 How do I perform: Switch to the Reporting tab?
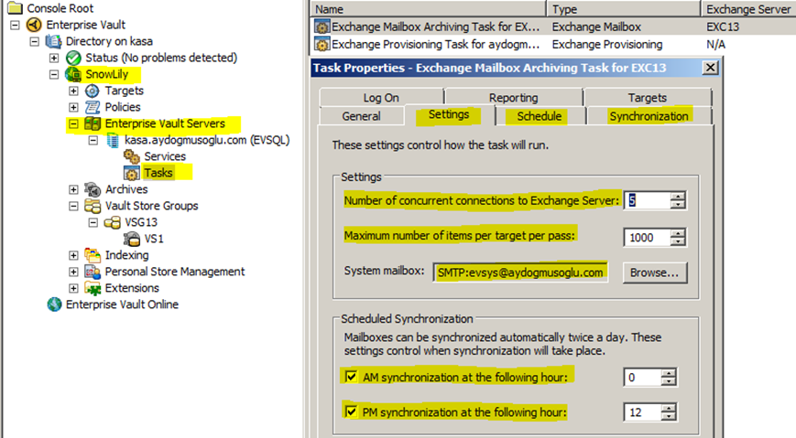(513, 98)
